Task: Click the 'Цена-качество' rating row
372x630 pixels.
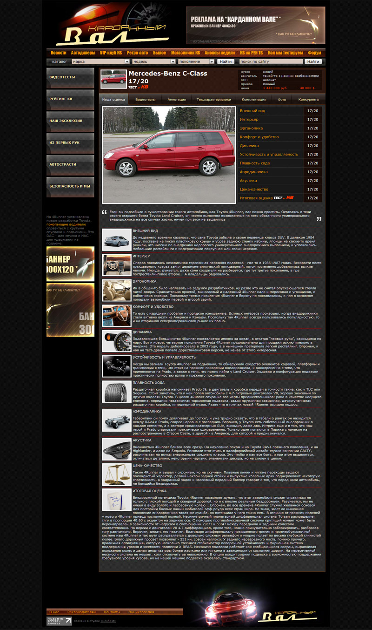Action: click(280, 189)
